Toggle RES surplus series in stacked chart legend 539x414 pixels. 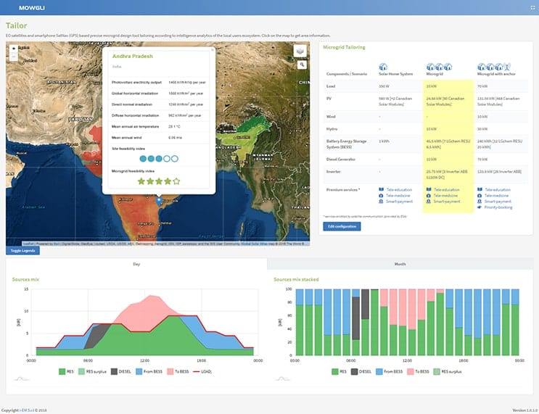(x=448, y=371)
